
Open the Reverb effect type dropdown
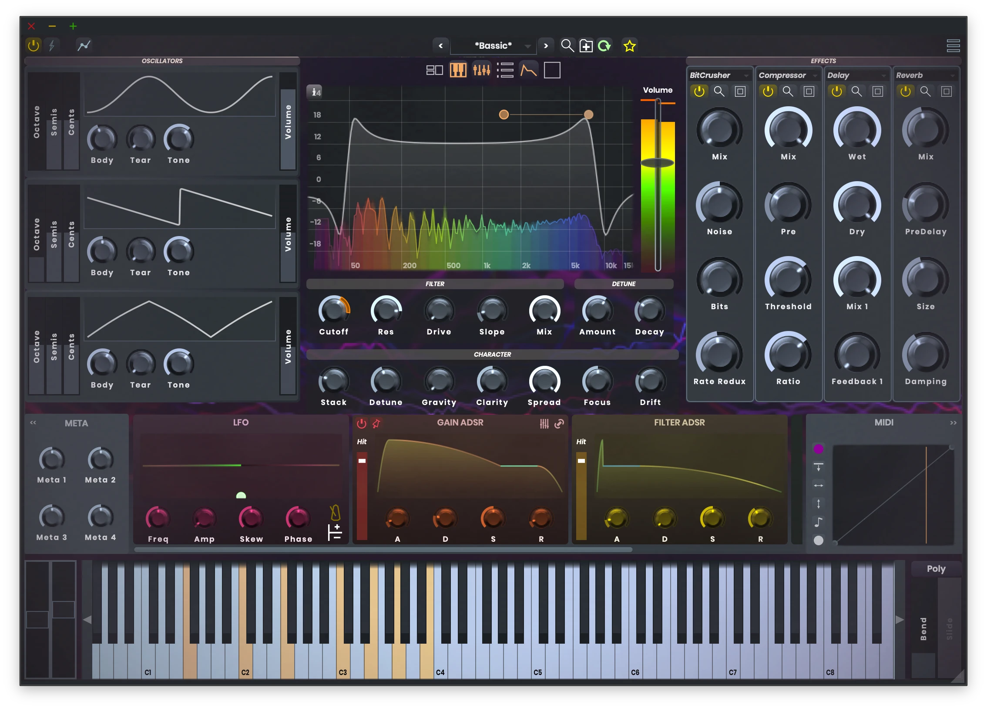click(x=926, y=75)
